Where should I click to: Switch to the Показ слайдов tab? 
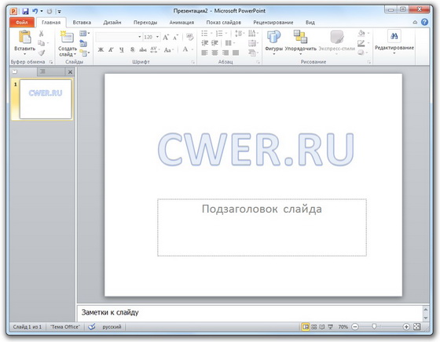pos(224,23)
